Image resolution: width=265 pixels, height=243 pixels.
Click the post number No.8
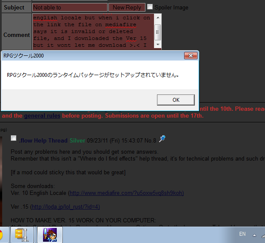point(150,141)
